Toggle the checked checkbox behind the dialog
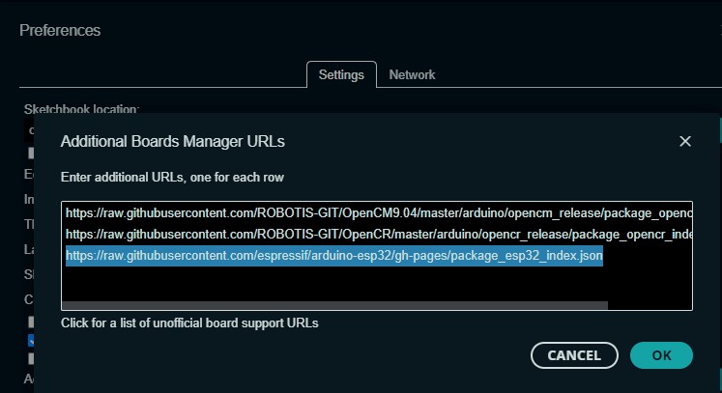Image resolution: width=722 pixels, height=393 pixels. [31, 340]
